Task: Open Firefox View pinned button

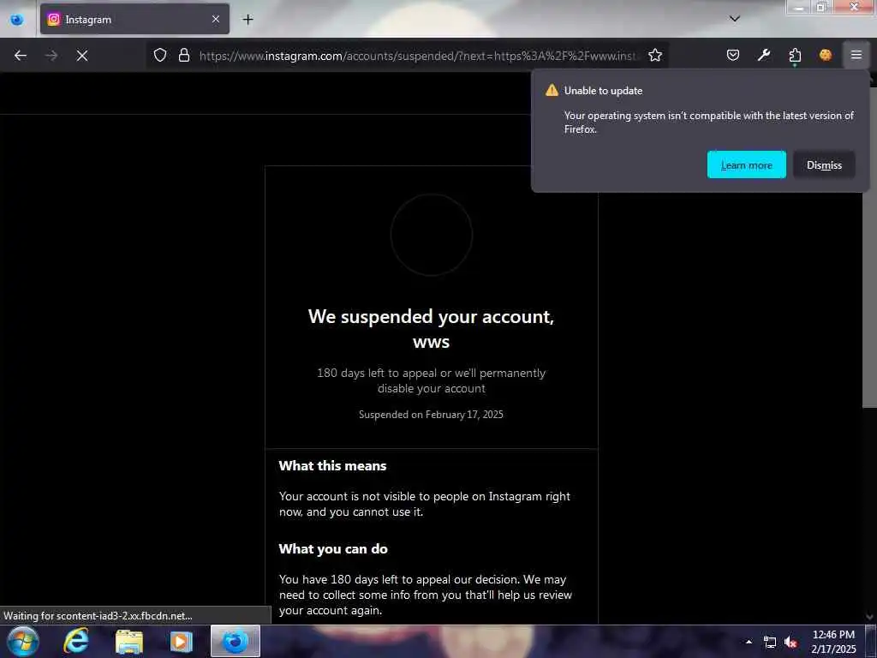Action: (x=17, y=20)
